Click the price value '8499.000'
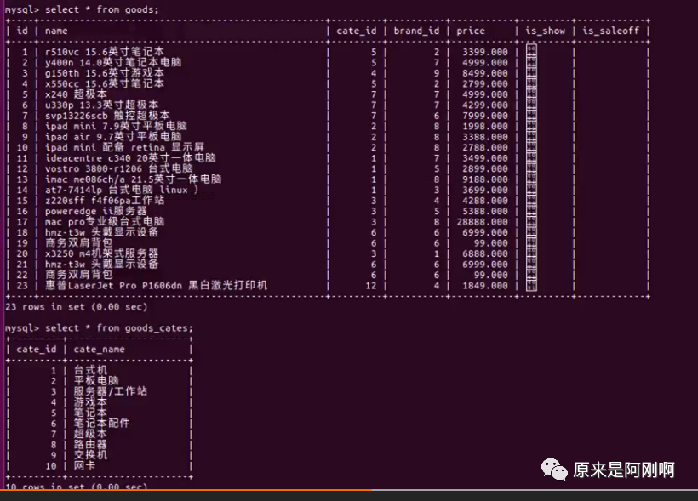The width and height of the screenshot is (698, 501). tap(485, 73)
